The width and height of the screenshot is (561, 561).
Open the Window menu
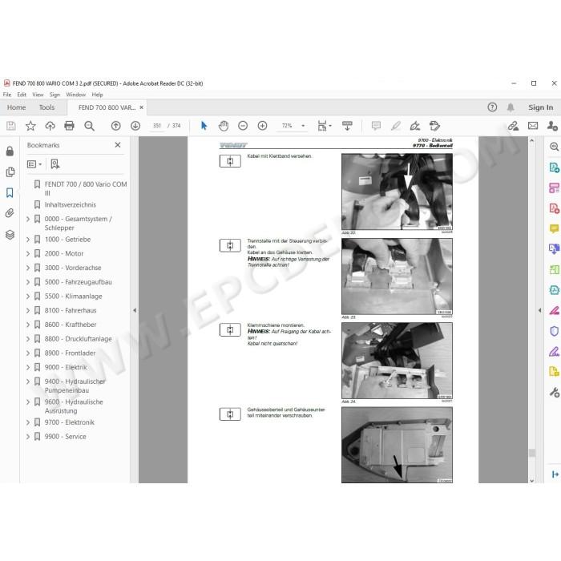click(x=75, y=95)
